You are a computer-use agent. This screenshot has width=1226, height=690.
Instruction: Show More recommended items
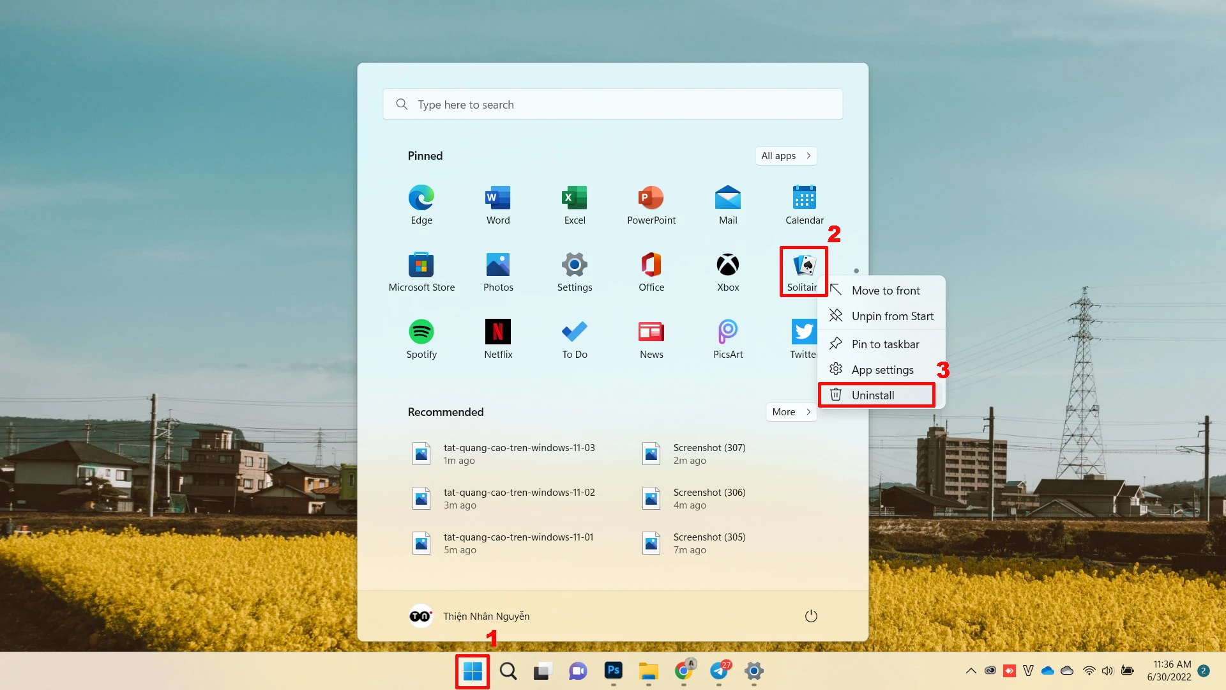tap(791, 411)
